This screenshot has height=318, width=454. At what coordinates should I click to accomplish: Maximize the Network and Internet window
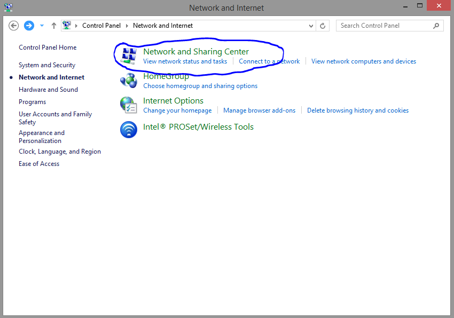(419, 6)
